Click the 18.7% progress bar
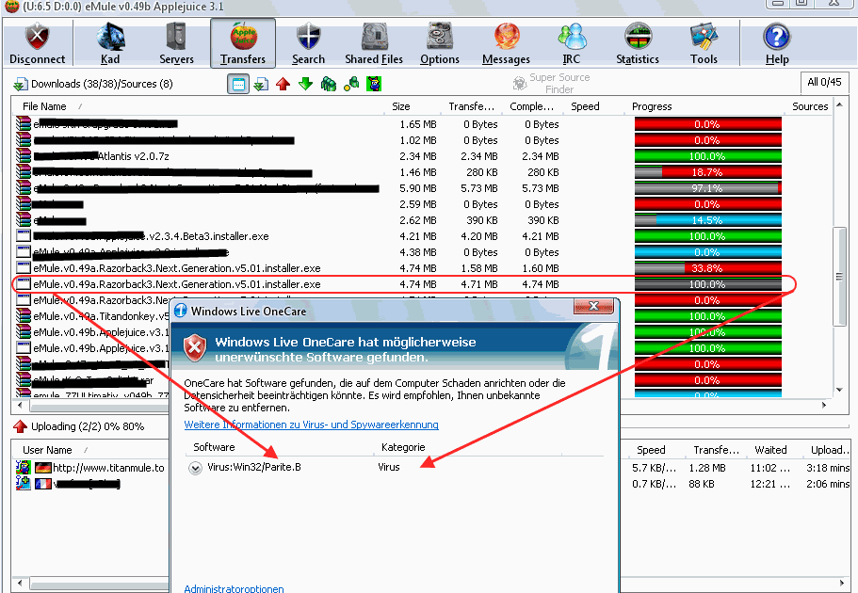 coord(707,172)
